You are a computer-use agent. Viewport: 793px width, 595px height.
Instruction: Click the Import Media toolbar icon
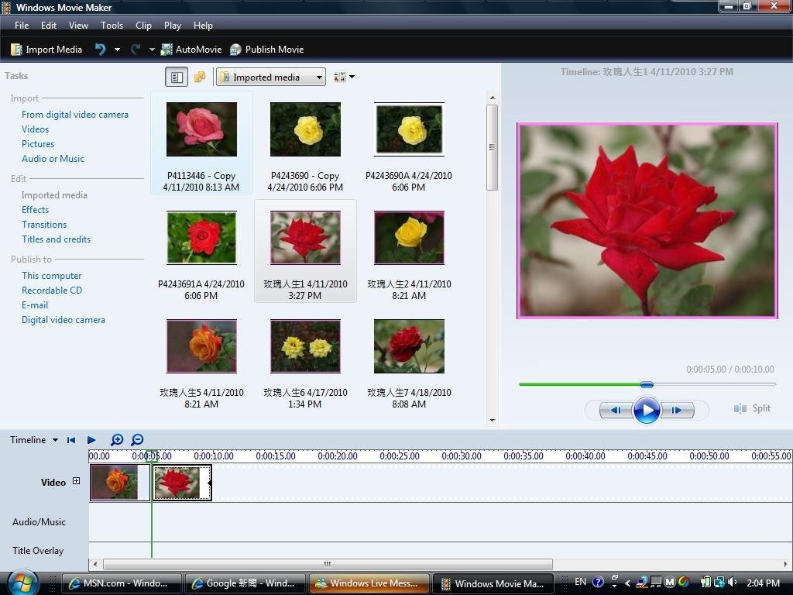[16, 50]
